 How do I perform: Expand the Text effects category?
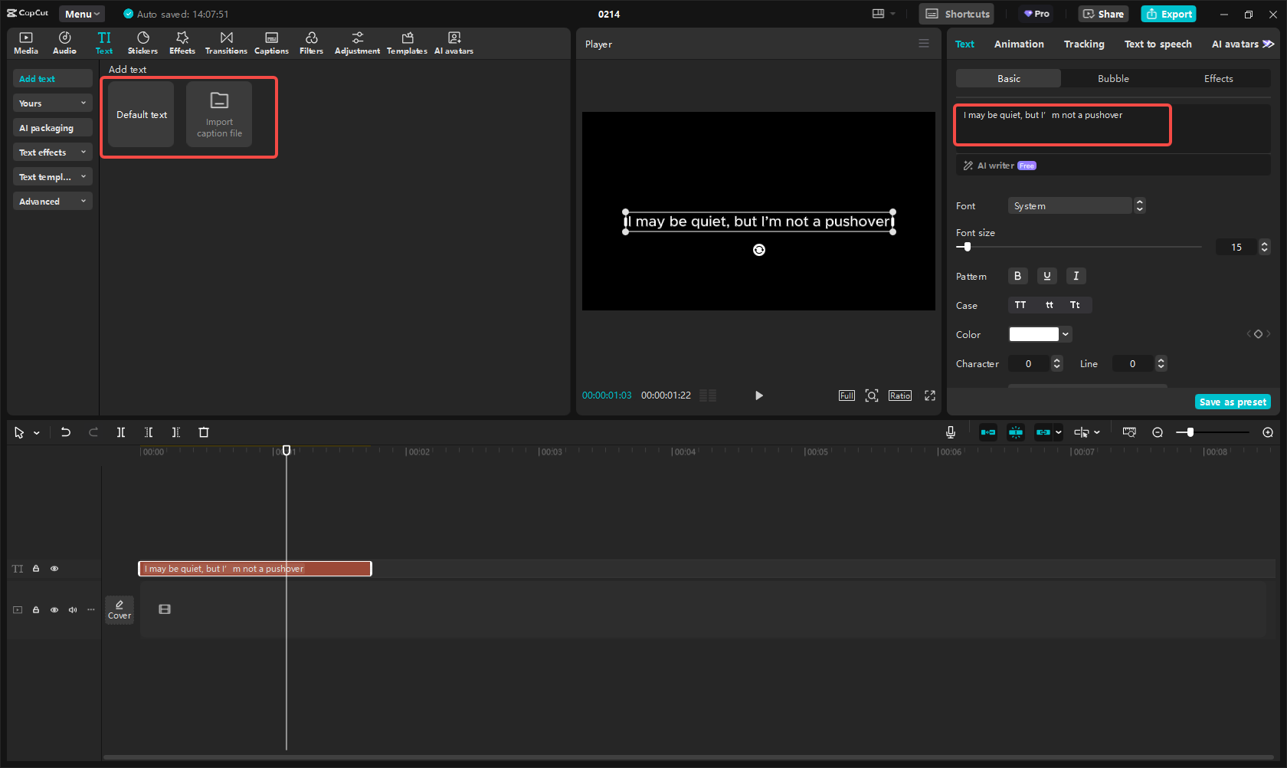coord(52,152)
